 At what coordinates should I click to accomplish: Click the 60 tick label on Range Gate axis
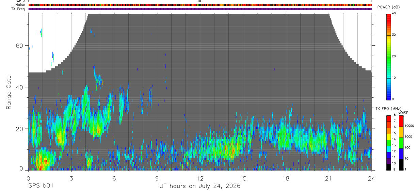(20, 46)
